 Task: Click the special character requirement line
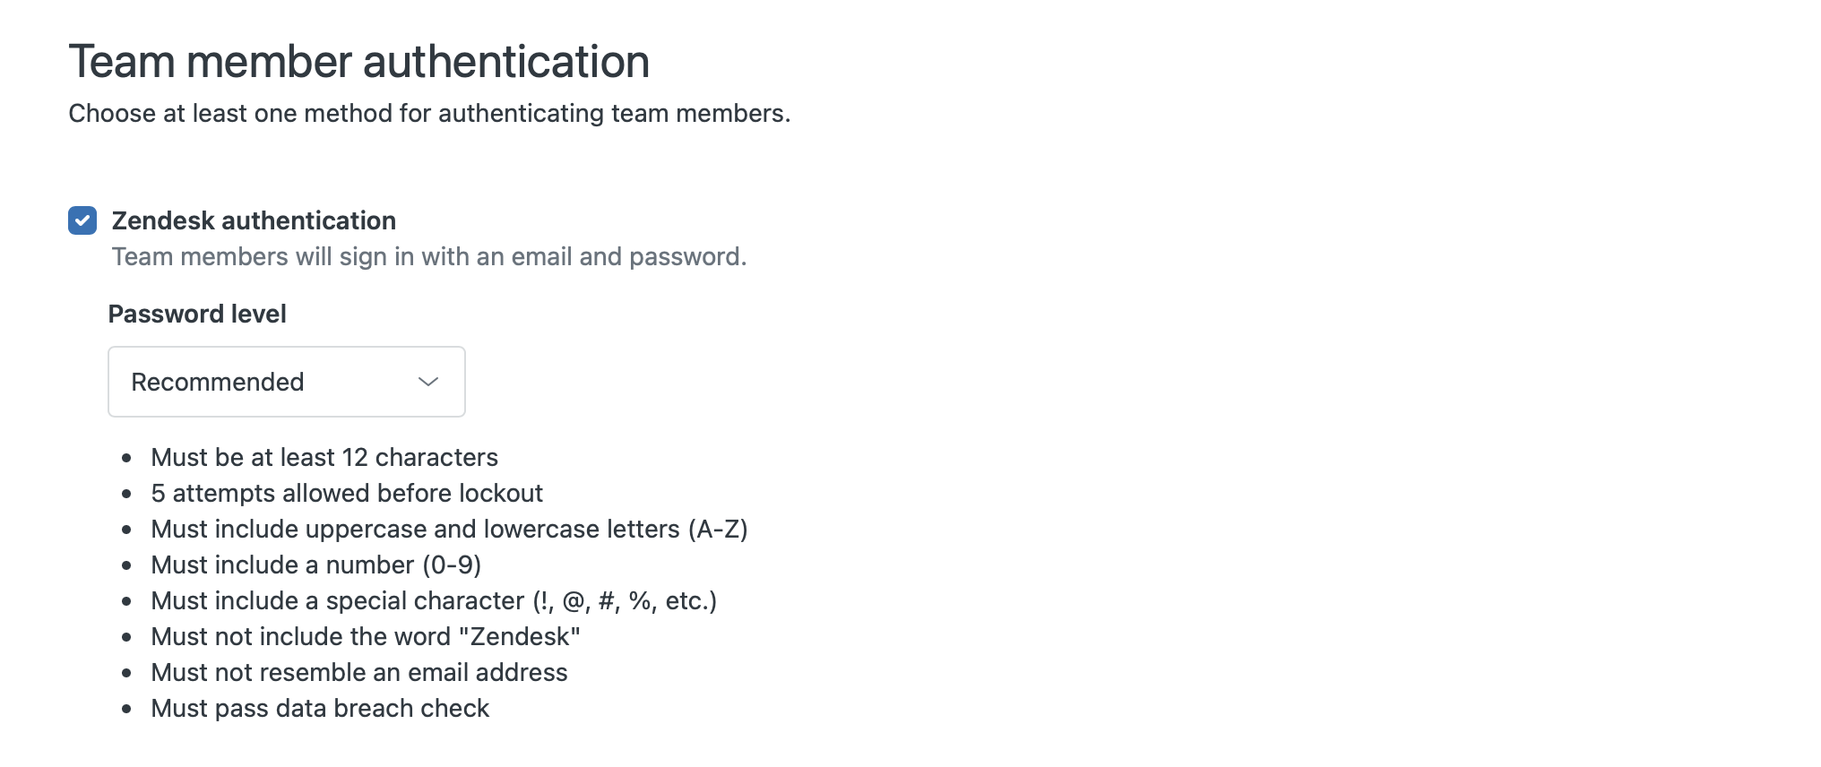pos(434,600)
